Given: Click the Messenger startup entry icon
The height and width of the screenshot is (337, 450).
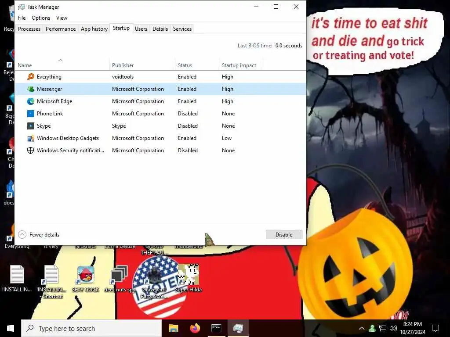Looking at the screenshot, I should coord(31,89).
